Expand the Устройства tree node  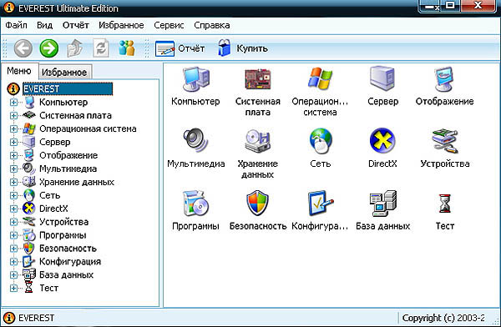(13, 222)
